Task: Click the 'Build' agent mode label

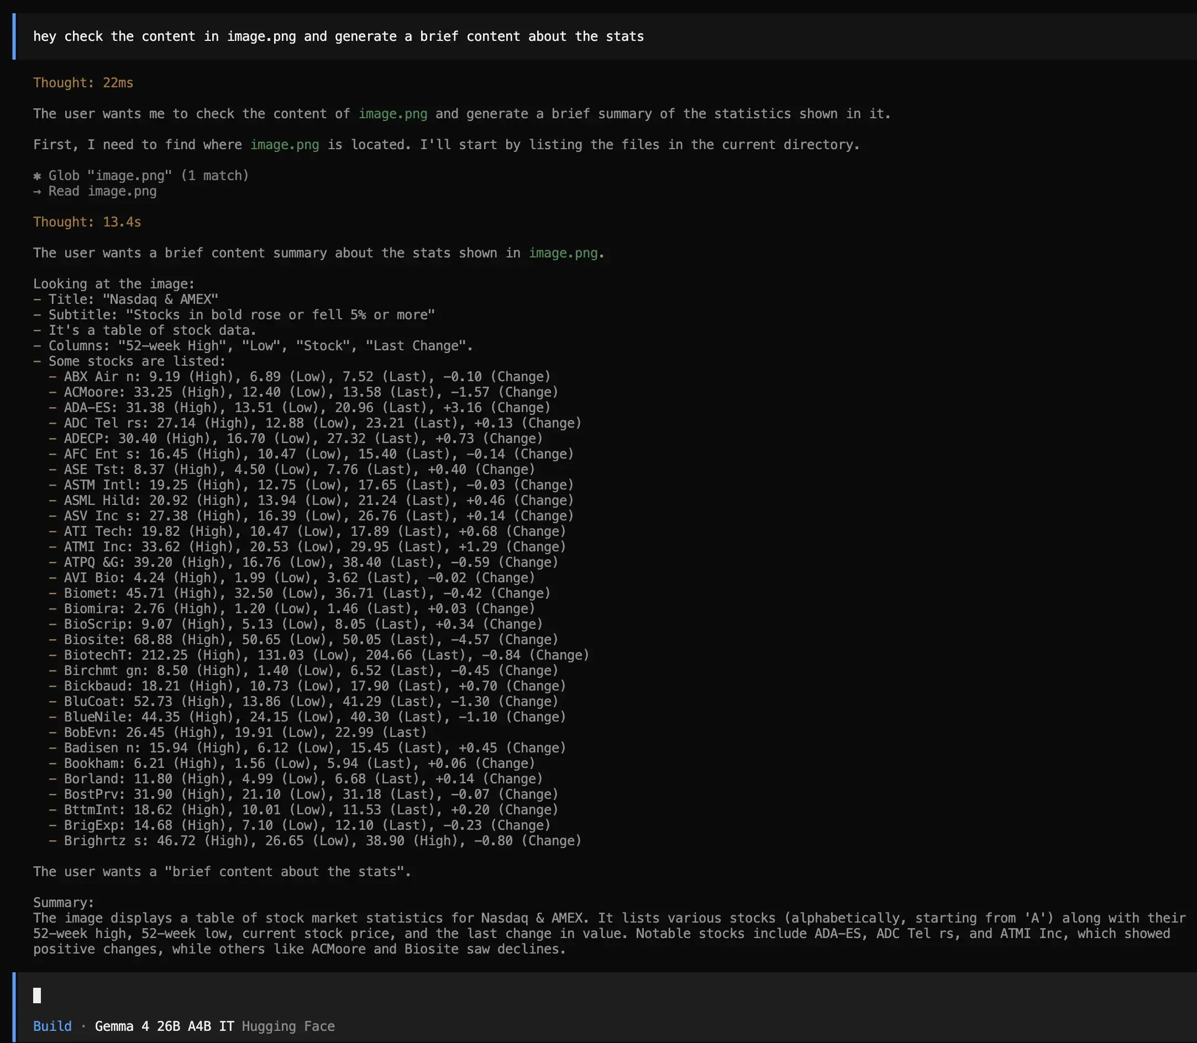Action: pos(53,1026)
